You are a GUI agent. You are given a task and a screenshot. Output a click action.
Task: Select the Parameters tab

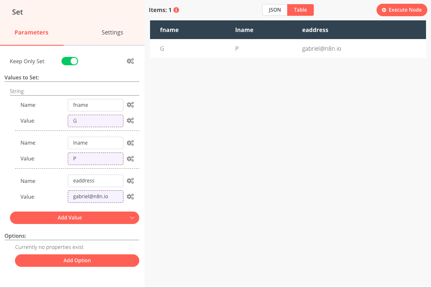tap(31, 32)
